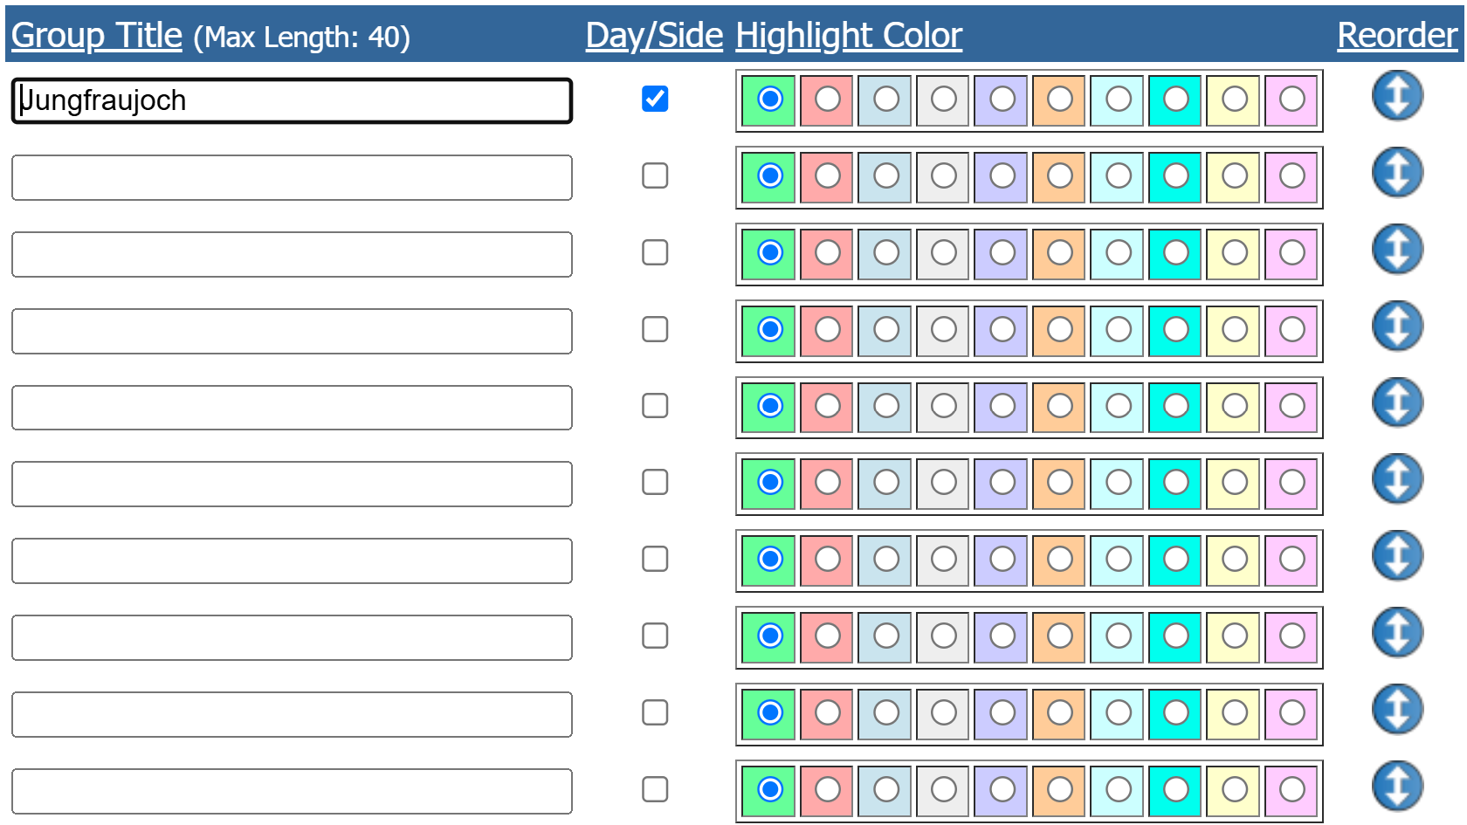Click the reorder arrow icon for Jungfraujoch row
Image resolution: width=1467 pixels, height=825 pixels.
[1397, 95]
